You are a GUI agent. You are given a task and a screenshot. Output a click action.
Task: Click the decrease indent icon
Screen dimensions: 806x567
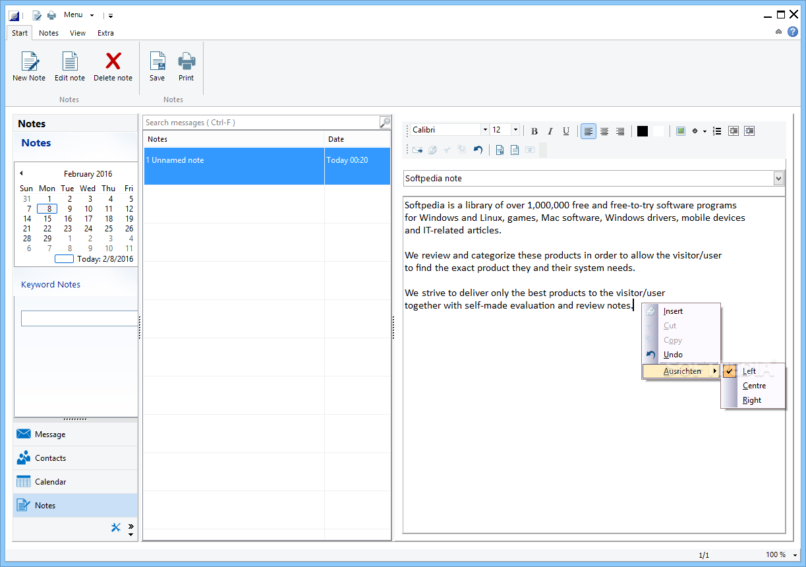coord(734,131)
